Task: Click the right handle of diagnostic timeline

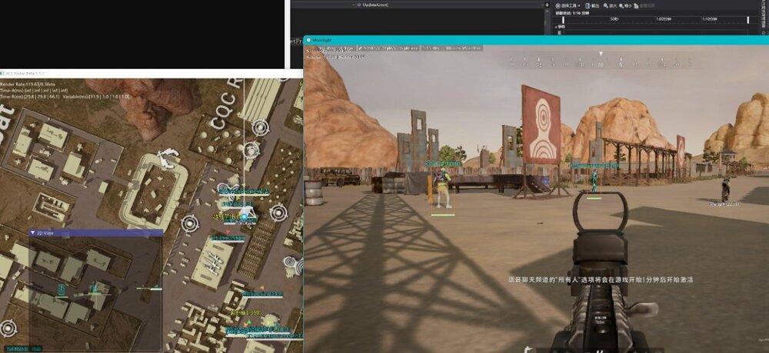Action: click(x=748, y=20)
